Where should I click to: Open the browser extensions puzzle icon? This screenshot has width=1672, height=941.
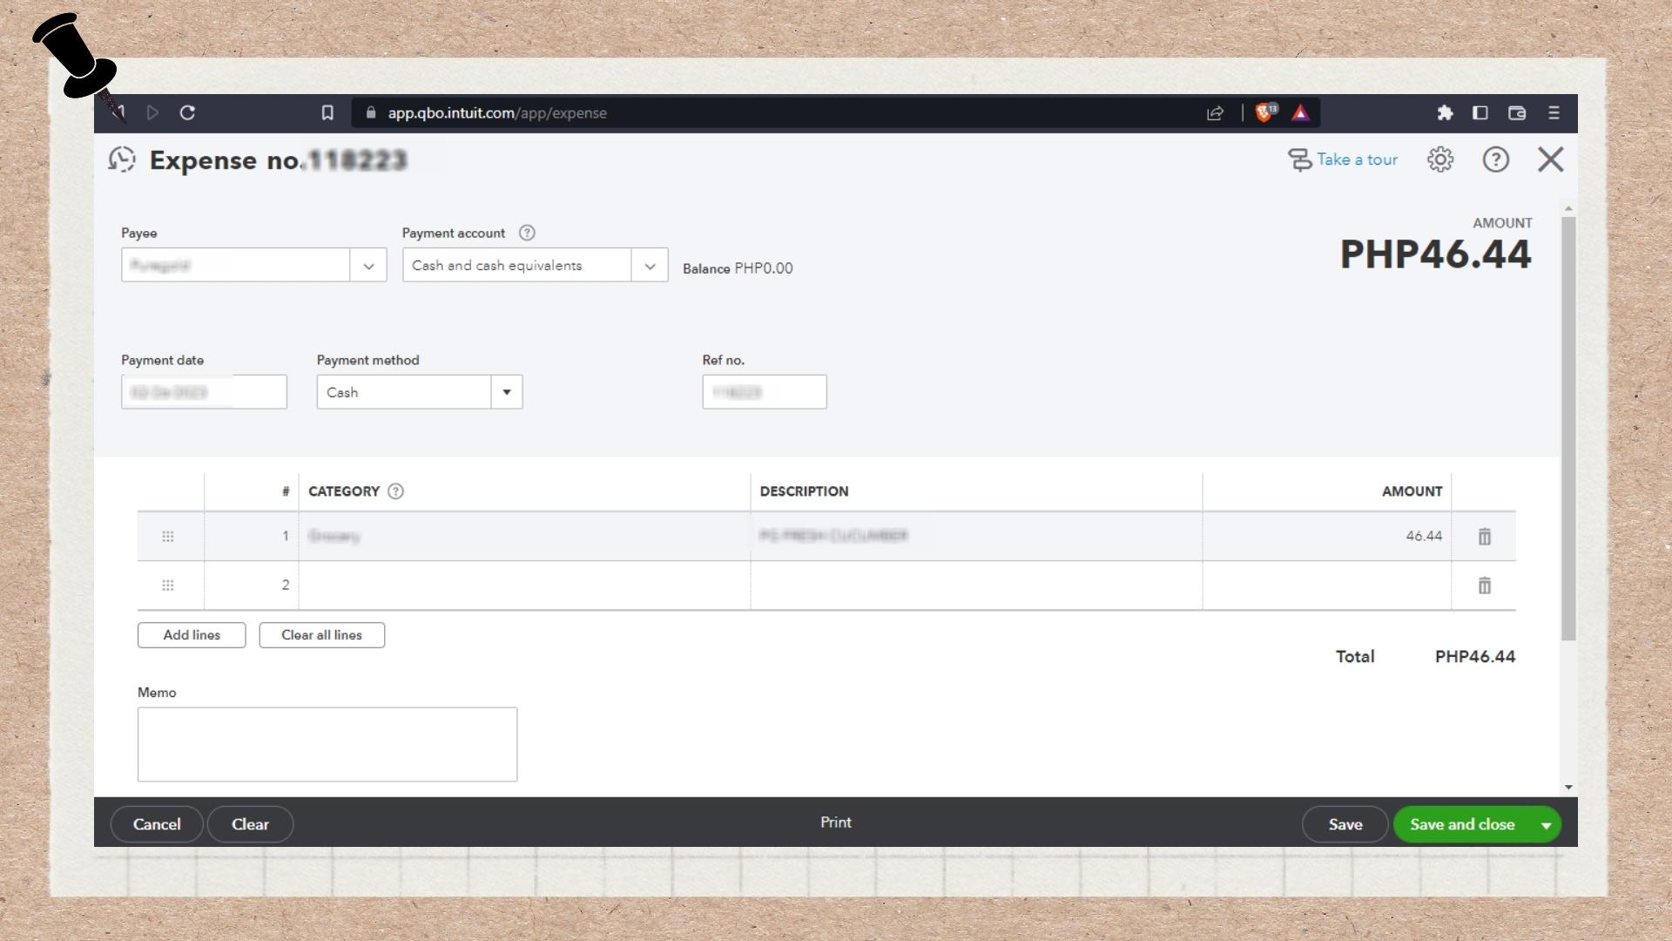(x=1445, y=112)
